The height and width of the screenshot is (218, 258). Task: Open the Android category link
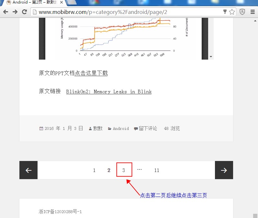pyautogui.click(x=121, y=129)
